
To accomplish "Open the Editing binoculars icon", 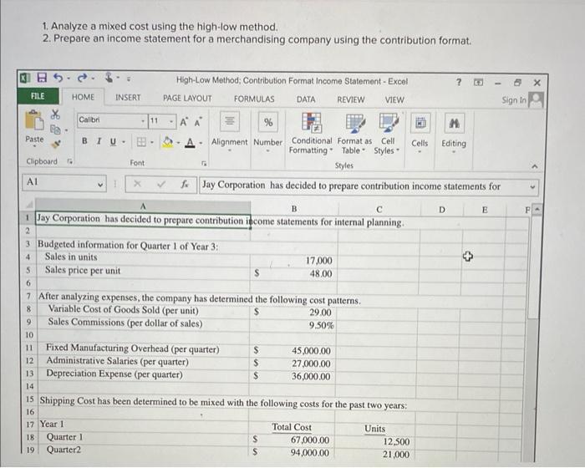I will click(x=454, y=123).
